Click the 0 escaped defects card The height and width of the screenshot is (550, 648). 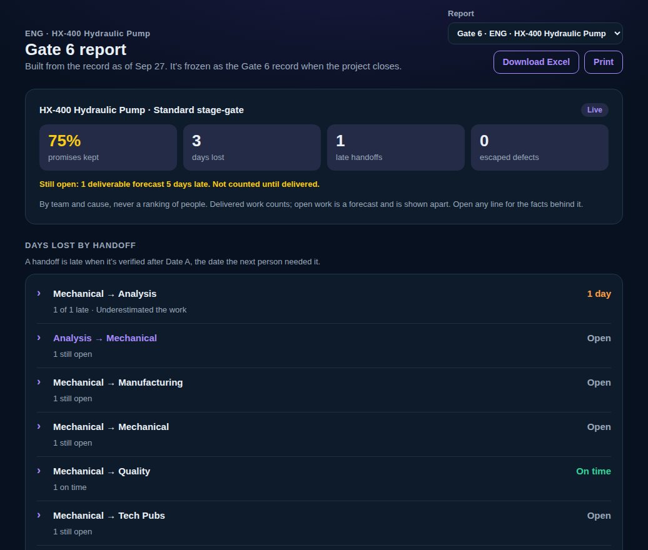pos(540,147)
